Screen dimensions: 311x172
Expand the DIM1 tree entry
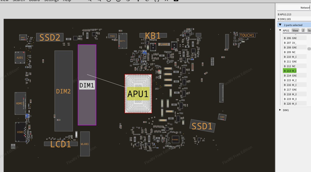point(280,110)
